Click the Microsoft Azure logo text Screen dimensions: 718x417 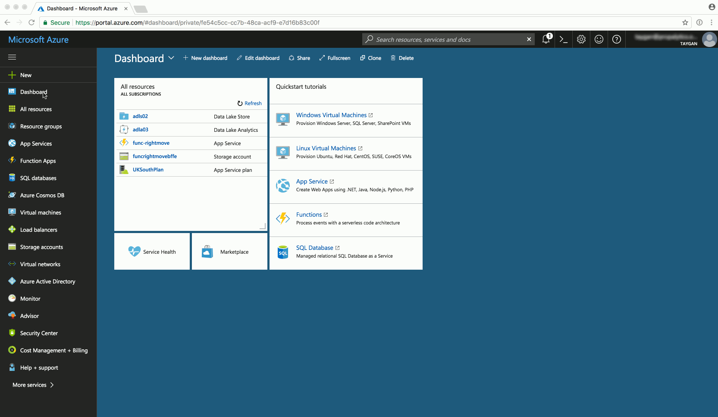38,39
